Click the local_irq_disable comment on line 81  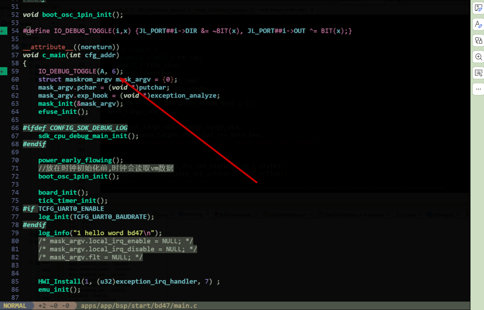(x=117, y=249)
